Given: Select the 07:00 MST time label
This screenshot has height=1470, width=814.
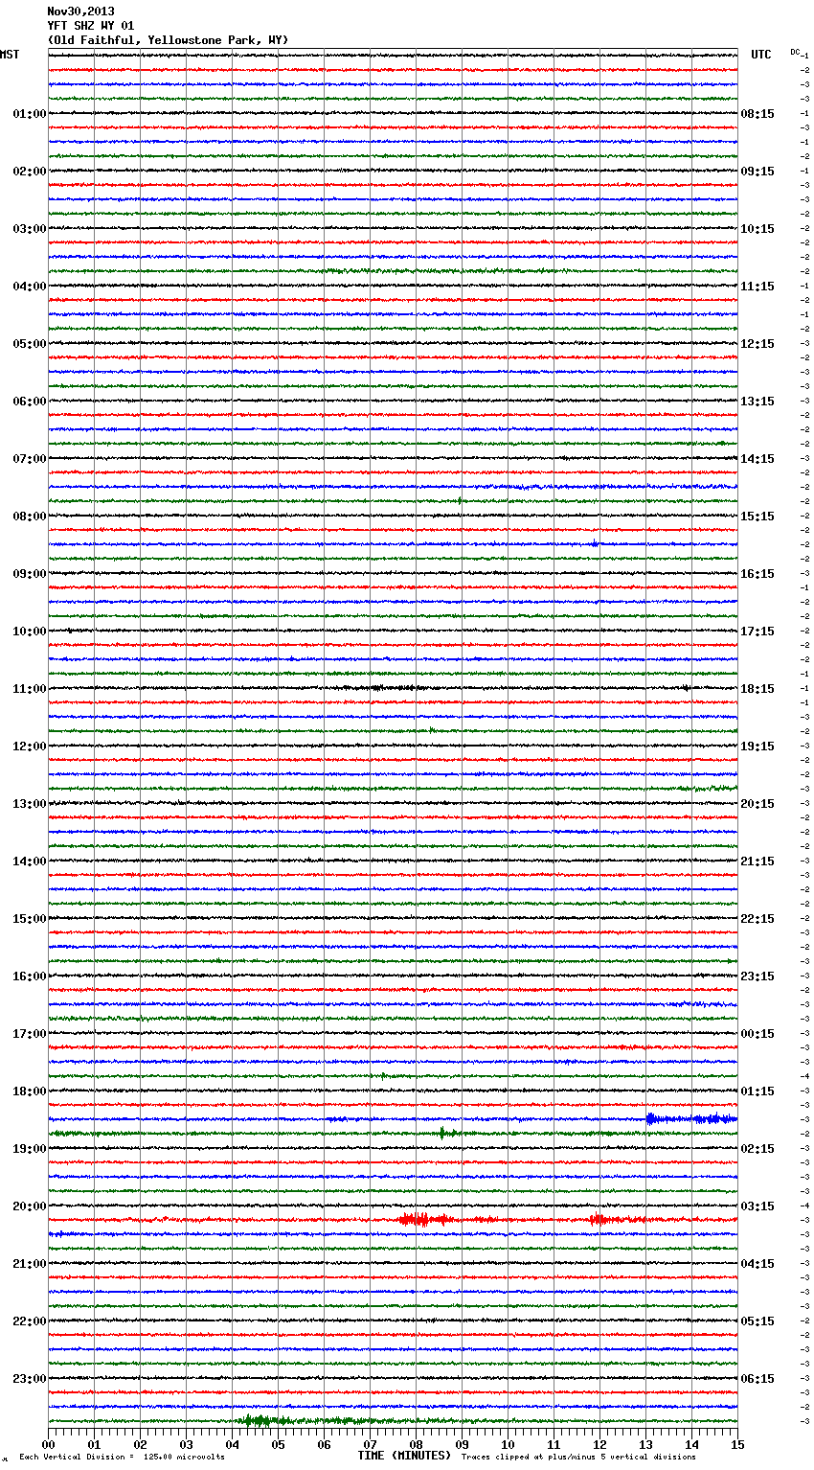Looking at the screenshot, I should [30, 459].
